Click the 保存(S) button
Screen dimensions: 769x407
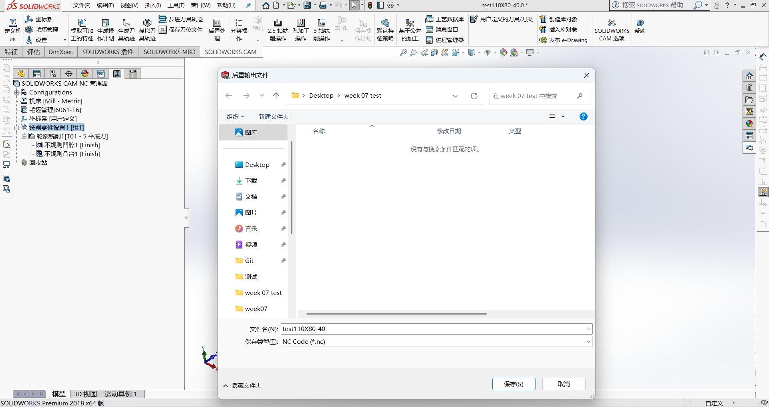[513, 384]
